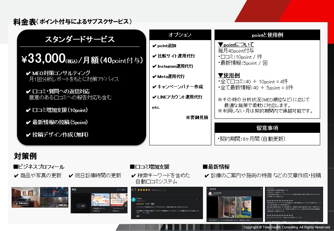
Task: Click the checkmark beside LINEアカウント運用代行
Action: [x=154, y=97]
